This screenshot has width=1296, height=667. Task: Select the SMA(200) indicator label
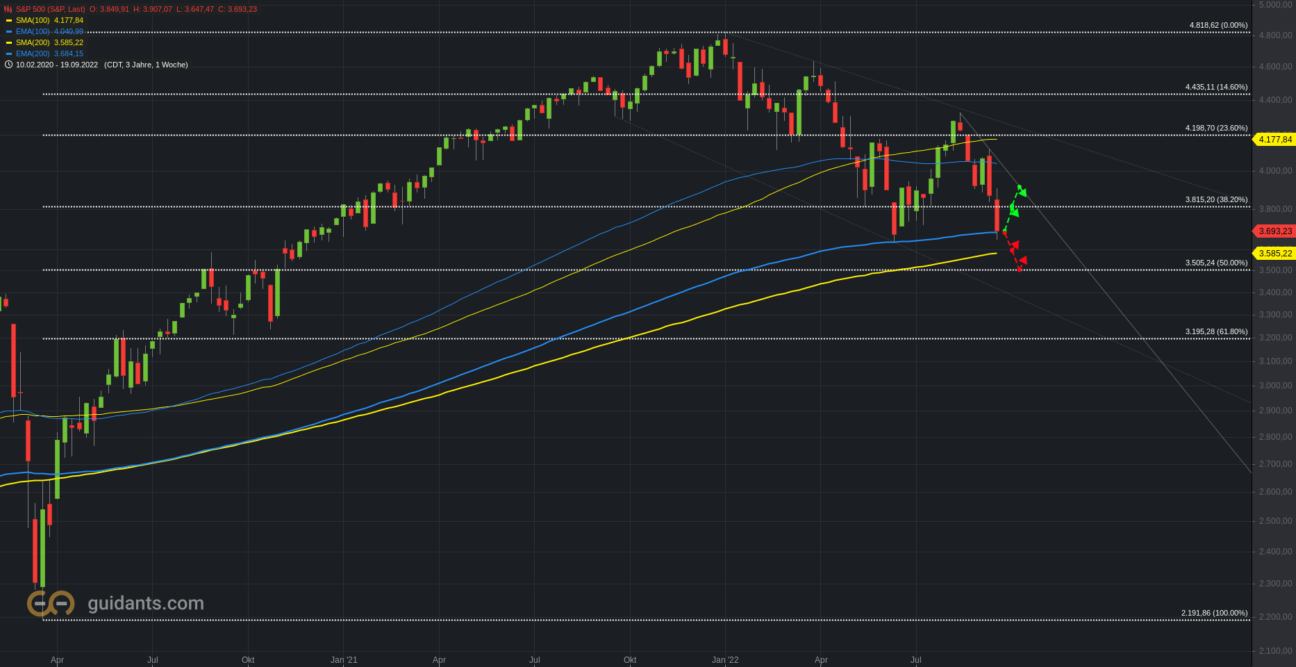tap(33, 42)
